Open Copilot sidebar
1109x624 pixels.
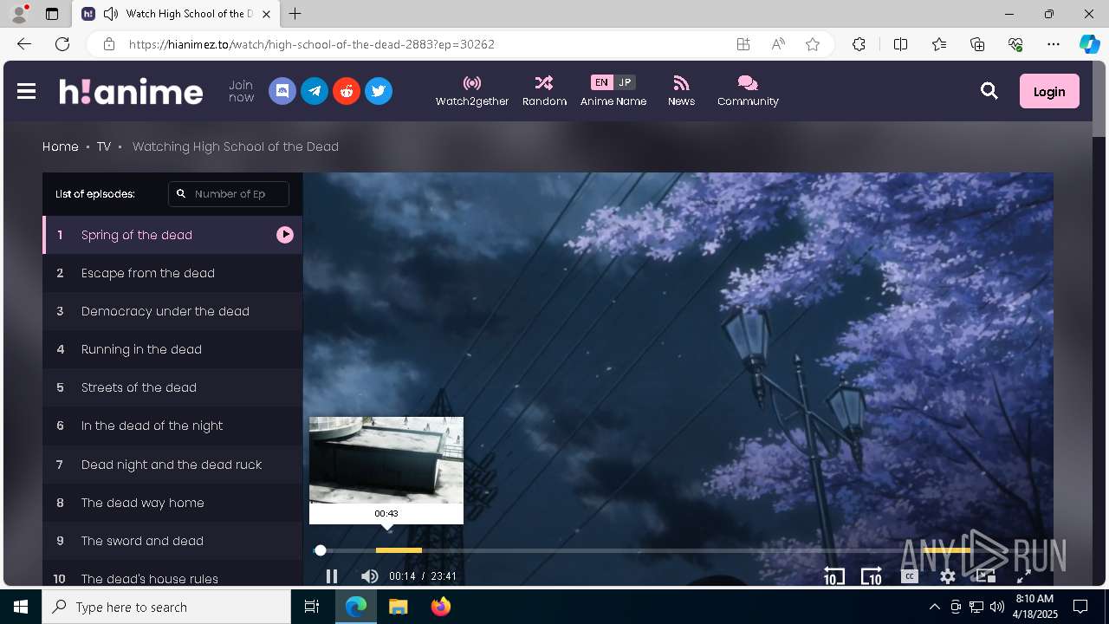point(1089,44)
